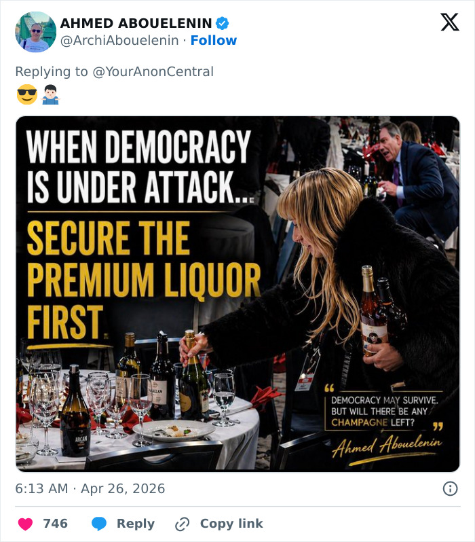
Task: Click the shrugging person emoji
Action: pos(50,95)
